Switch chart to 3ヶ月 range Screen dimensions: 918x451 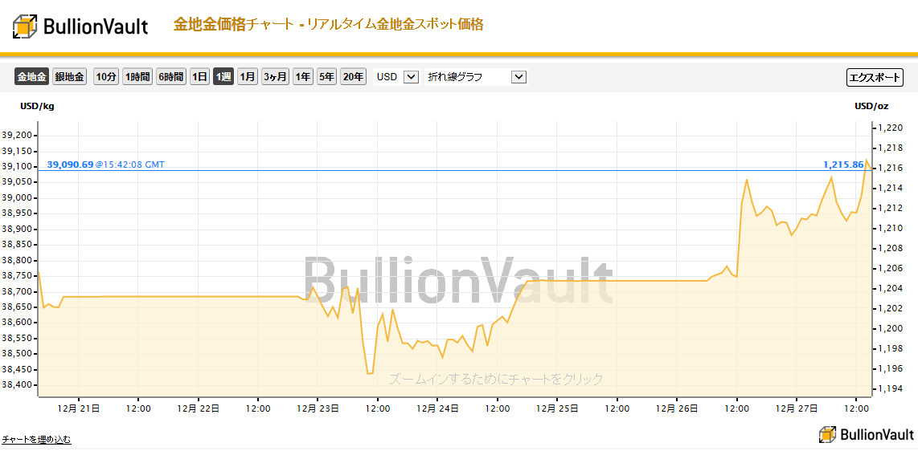click(275, 76)
